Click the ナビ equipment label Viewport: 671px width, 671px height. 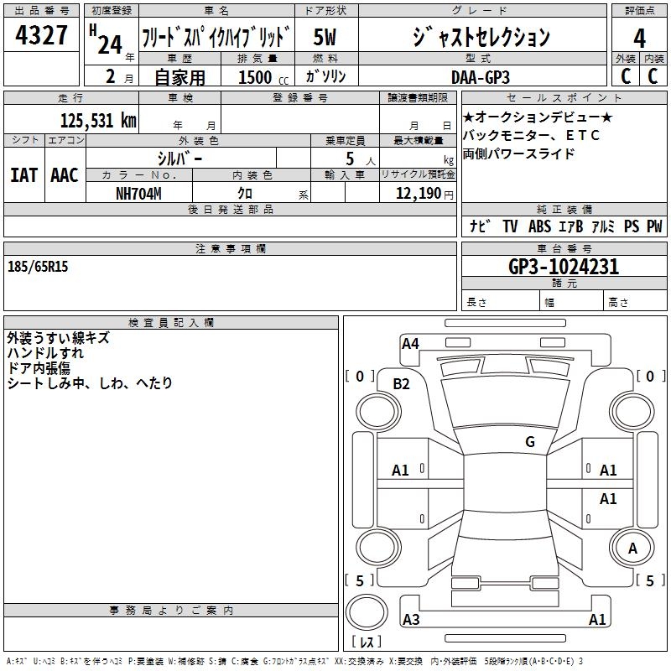point(480,226)
